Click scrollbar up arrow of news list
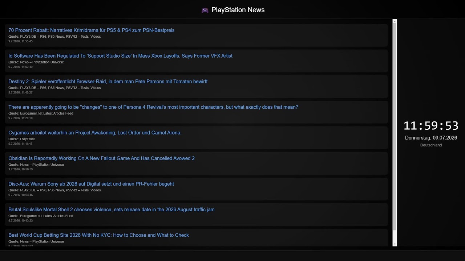This screenshot has height=261, width=465. pyautogui.click(x=395, y=21)
